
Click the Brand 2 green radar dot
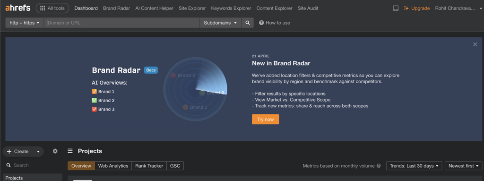pos(202,93)
